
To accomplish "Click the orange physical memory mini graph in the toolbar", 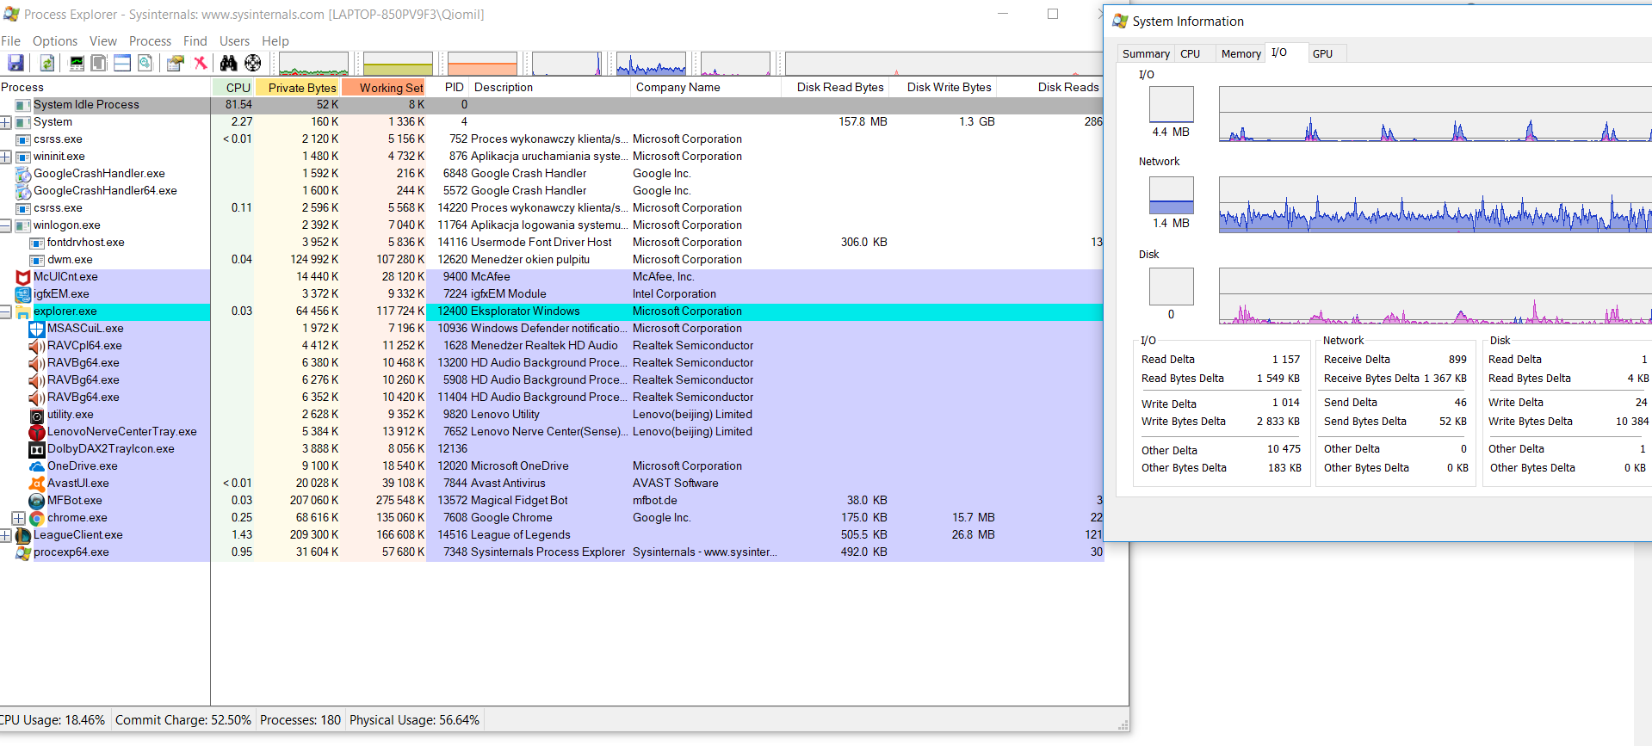I will click(x=482, y=64).
